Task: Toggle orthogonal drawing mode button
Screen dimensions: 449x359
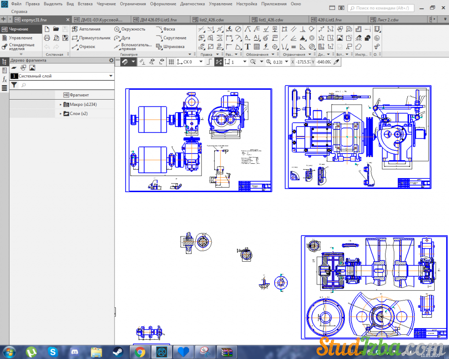Action: 208,62
